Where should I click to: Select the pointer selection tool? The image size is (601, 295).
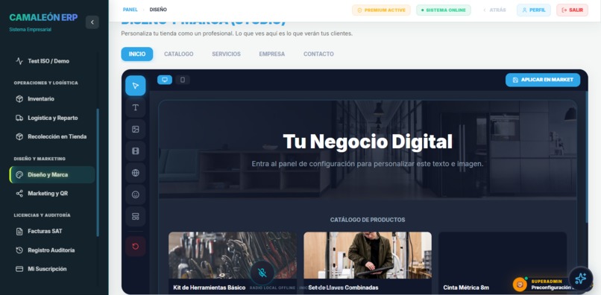135,86
